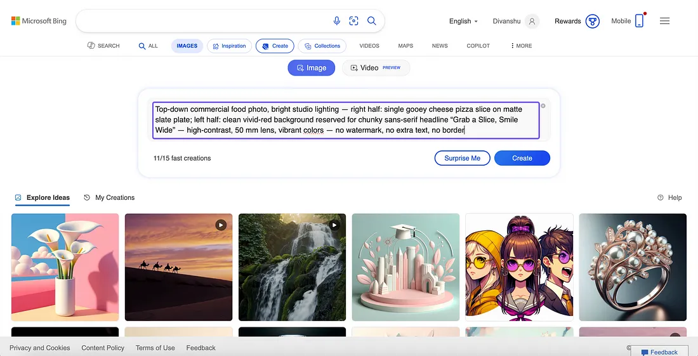698x356 pixels.
Task: Click the Divanshu account name
Action: (506, 21)
